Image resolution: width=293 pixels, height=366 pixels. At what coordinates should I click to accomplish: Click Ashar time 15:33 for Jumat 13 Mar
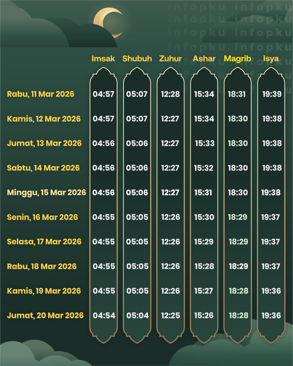205,143
